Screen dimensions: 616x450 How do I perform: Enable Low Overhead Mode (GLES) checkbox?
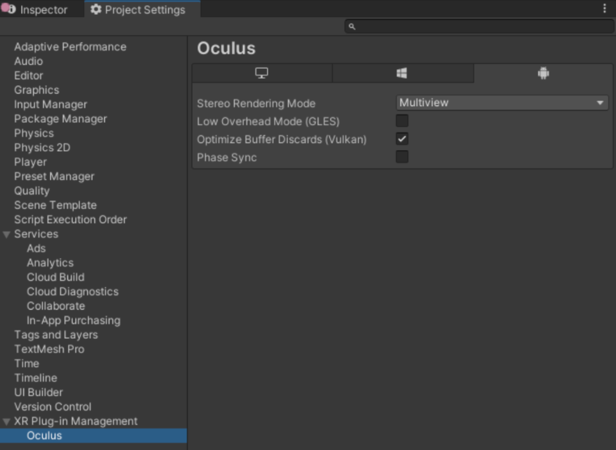click(x=402, y=121)
